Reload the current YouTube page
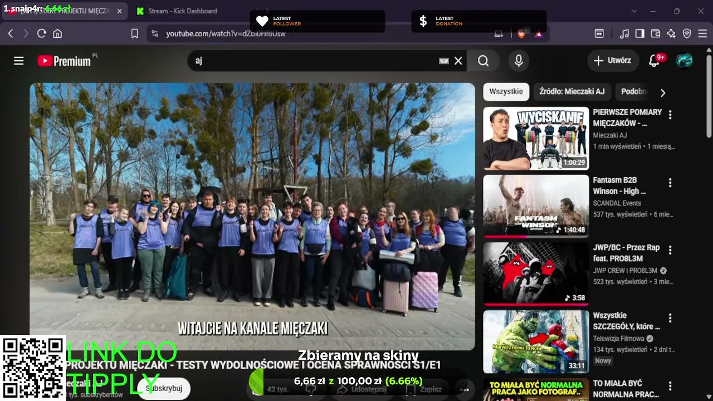Screen dimensions: 713x401 point(41,34)
